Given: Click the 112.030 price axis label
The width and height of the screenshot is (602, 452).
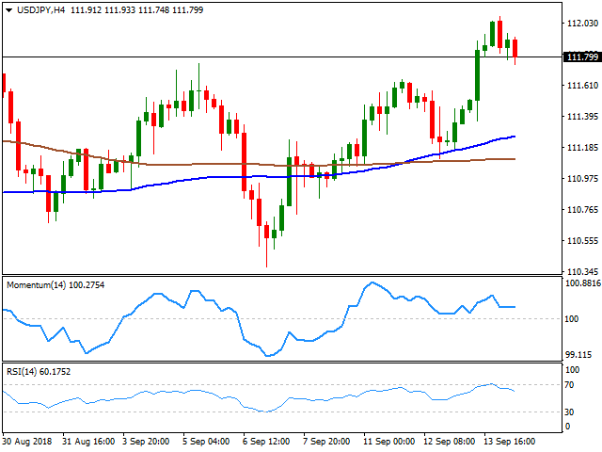Looking at the screenshot, I should [582, 24].
